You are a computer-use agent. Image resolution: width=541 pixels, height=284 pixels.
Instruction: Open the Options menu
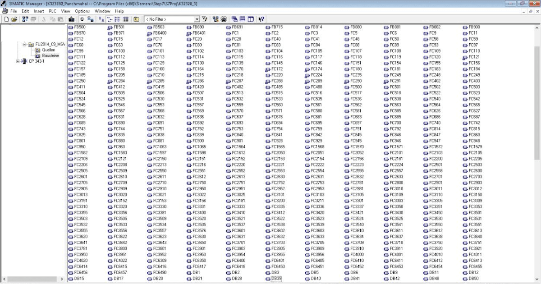[x=83, y=11]
